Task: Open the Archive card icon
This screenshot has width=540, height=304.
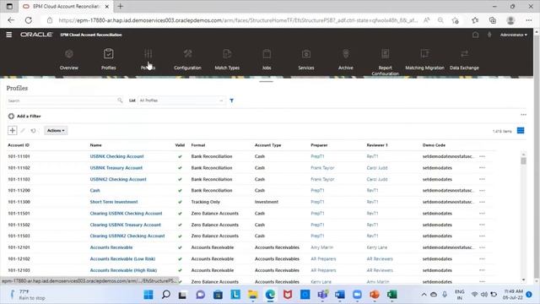Action: tap(346, 54)
